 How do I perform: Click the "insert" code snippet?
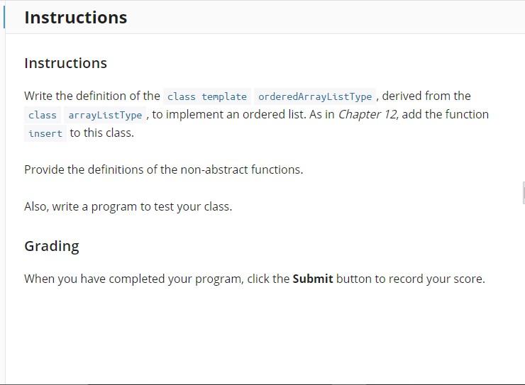(x=45, y=133)
